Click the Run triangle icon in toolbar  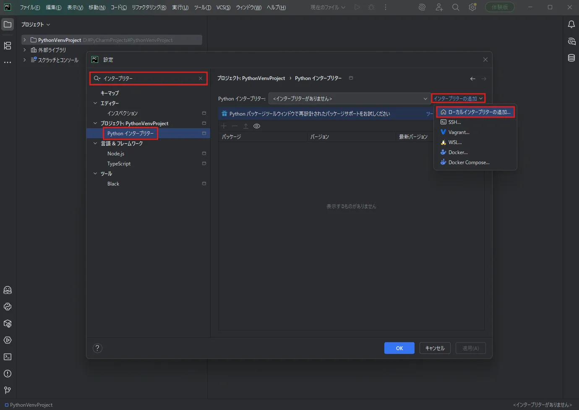(357, 7)
